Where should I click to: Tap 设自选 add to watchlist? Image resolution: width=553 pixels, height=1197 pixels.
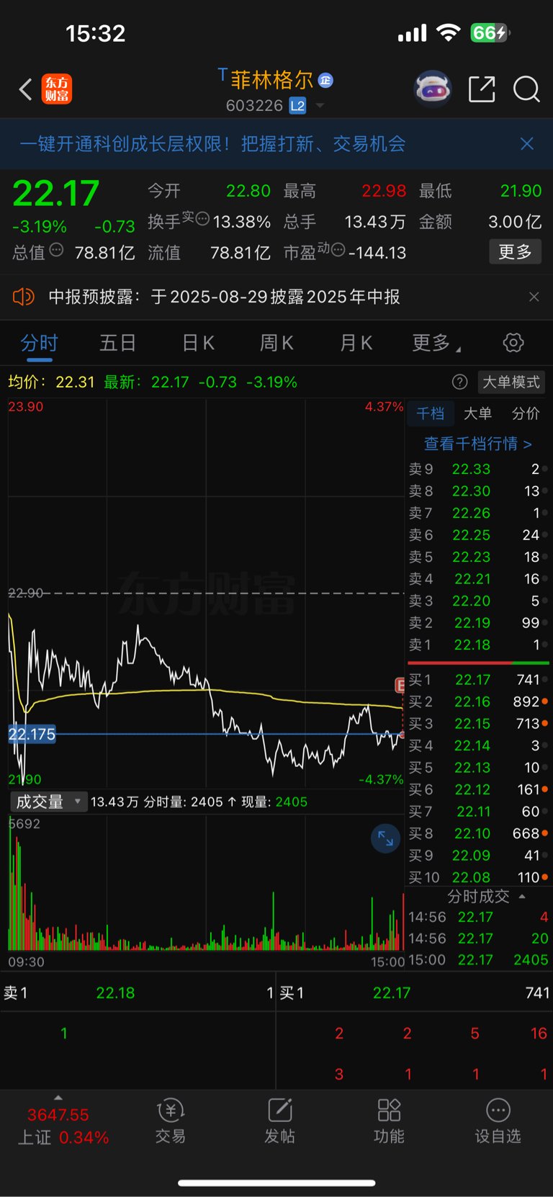(x=498, y=1121)
